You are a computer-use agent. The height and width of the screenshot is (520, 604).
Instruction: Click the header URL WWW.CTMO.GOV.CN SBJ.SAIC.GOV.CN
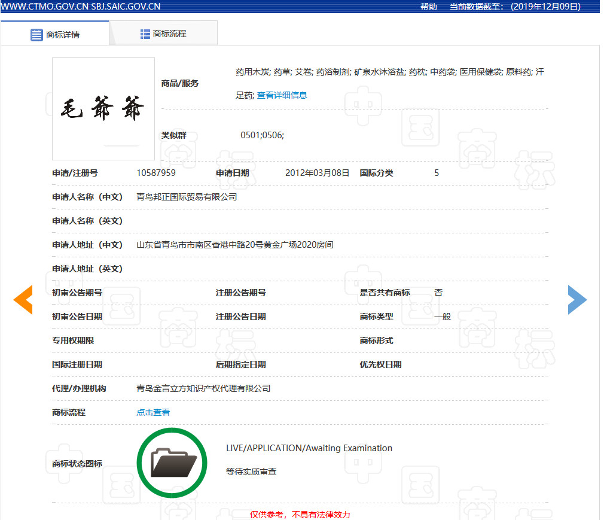tap(81, 7)
